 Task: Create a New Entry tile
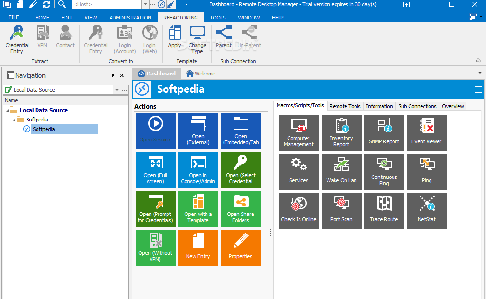tap(198, 248)
